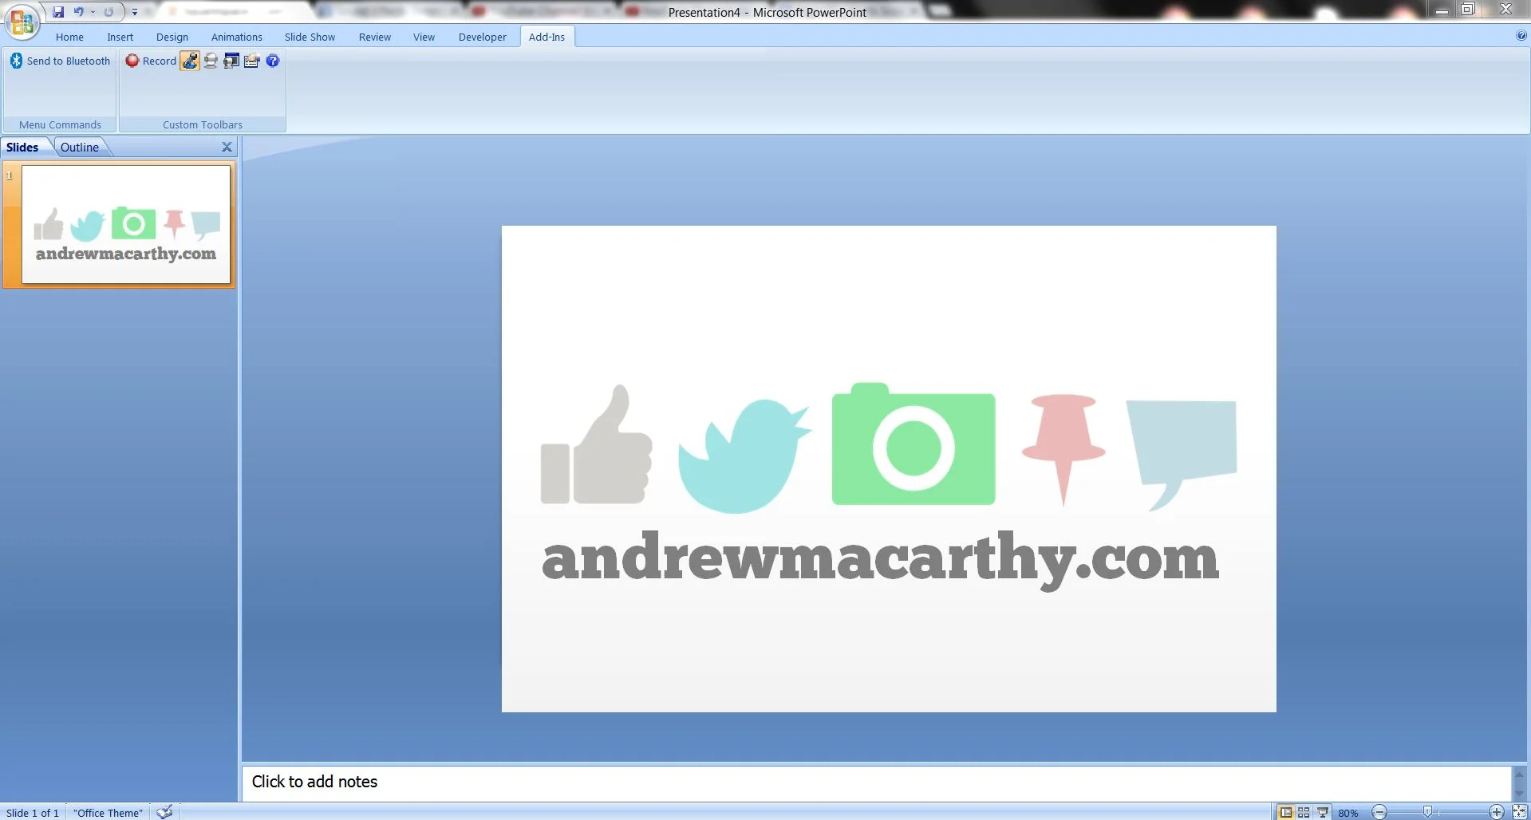1531x820 pixels.
Task: Fit slide to current window
Action: click(x=1520, y=812)
